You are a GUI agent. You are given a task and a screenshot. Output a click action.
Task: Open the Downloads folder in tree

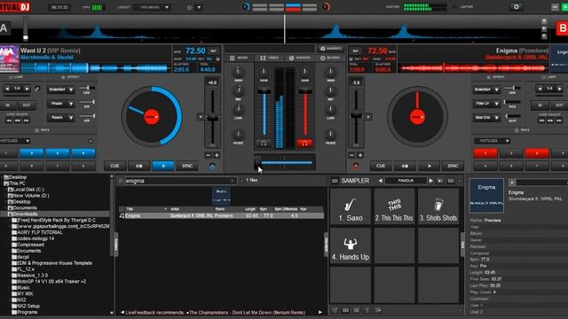click(25, 214)
